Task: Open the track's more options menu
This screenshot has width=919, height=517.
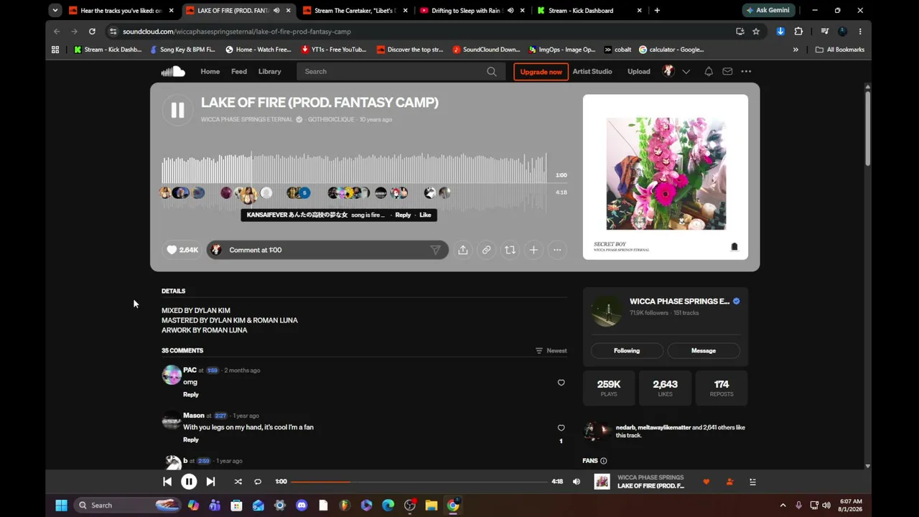Action: click(557, 250)
